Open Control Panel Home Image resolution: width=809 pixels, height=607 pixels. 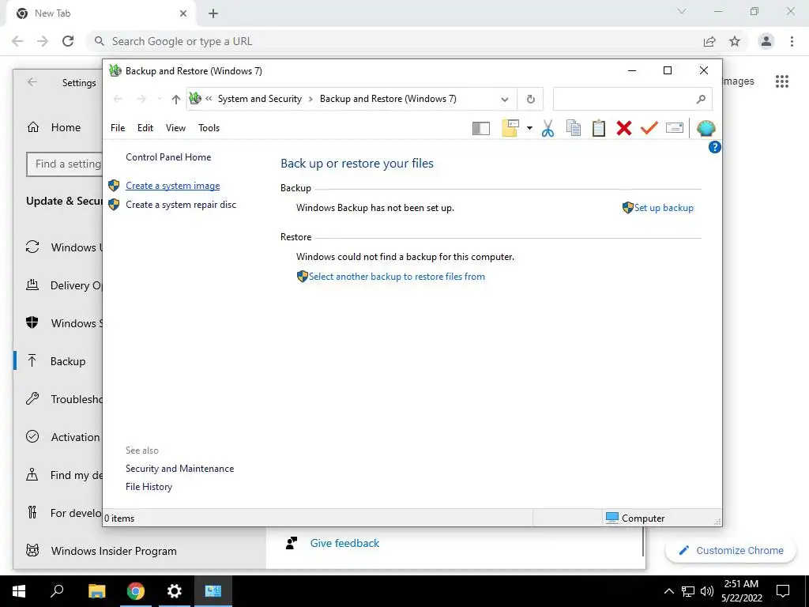click(168, 157)
